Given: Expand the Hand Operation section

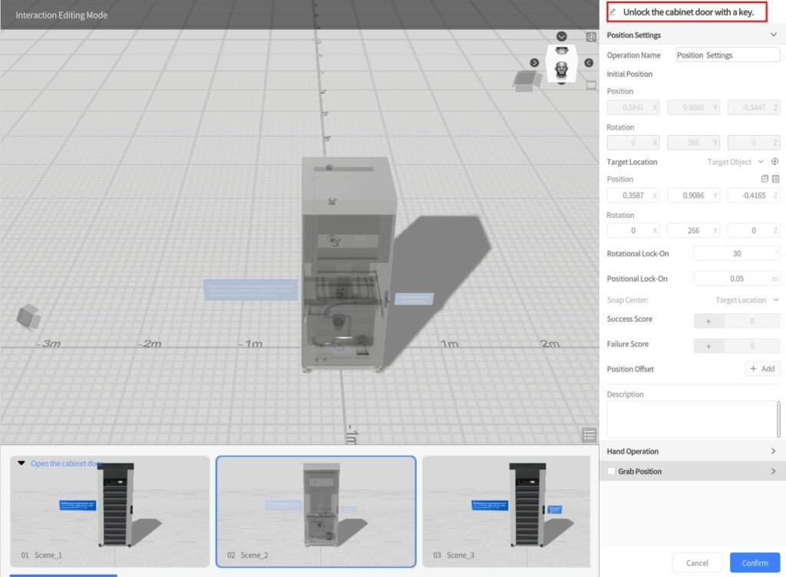Looking at the screenshot, I should pyautogui.click(x=773, y=451).
